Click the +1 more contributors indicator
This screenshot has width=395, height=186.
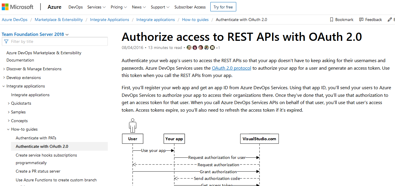click(218, 48)
